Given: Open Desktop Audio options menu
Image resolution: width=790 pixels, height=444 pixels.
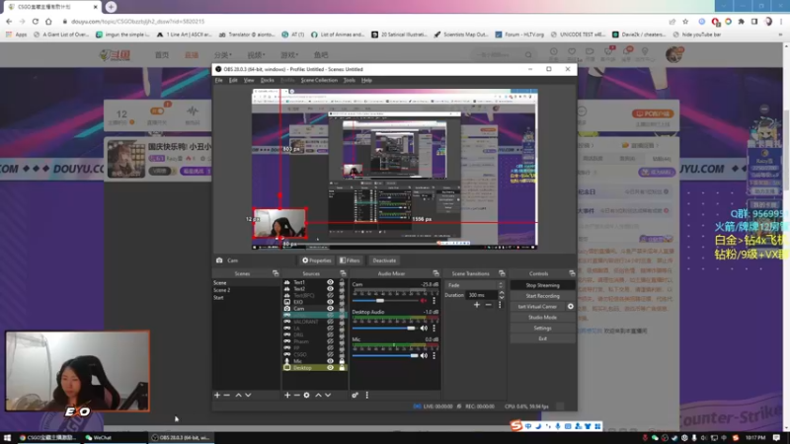Looking at the screenshot, I should pos(434,329).
